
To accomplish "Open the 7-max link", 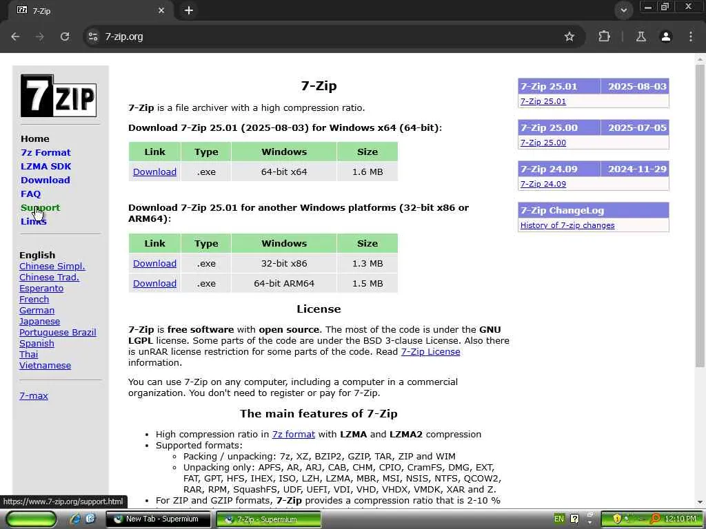I will click(34, 396).
